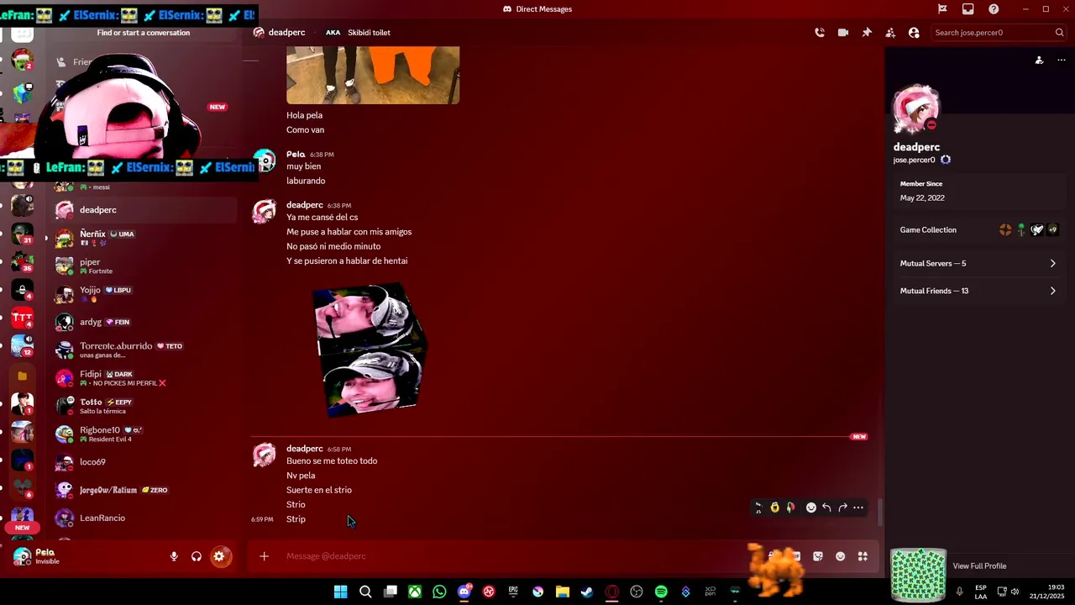The image size is (1075, 605).
Task: Add reaction with emoji picker on message
Action: (811, 508)
